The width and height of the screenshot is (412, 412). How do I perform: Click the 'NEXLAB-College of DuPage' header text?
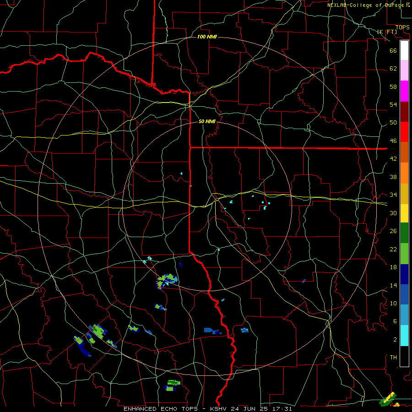pyautogui.click(x=367, y=5)
